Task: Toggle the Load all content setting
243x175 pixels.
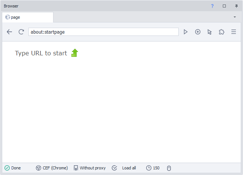Action: [124, 168]
